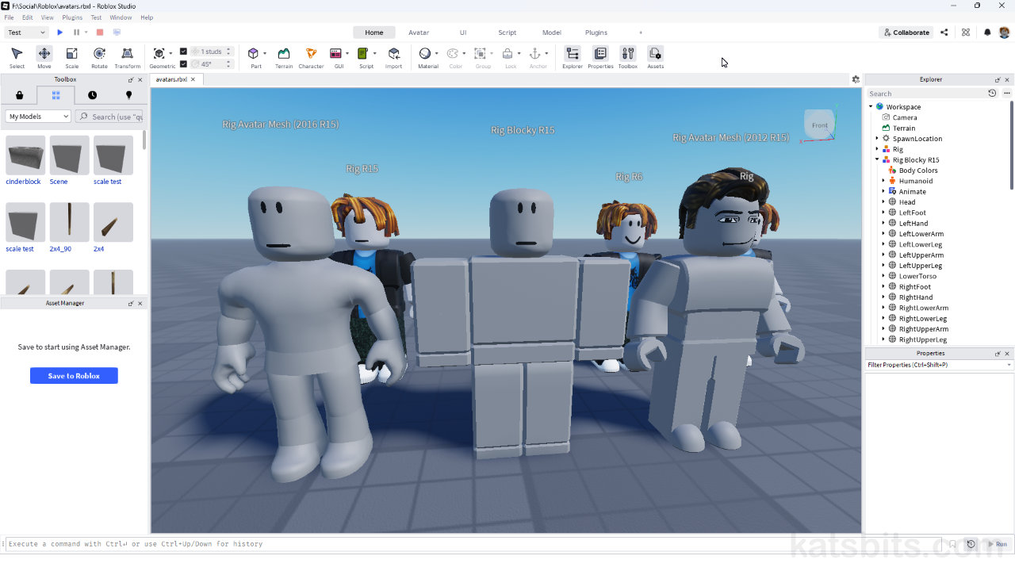
Task: Select the 2x4_90 model thumbnail
Action: pyautogui.click(x=70, y=222)
